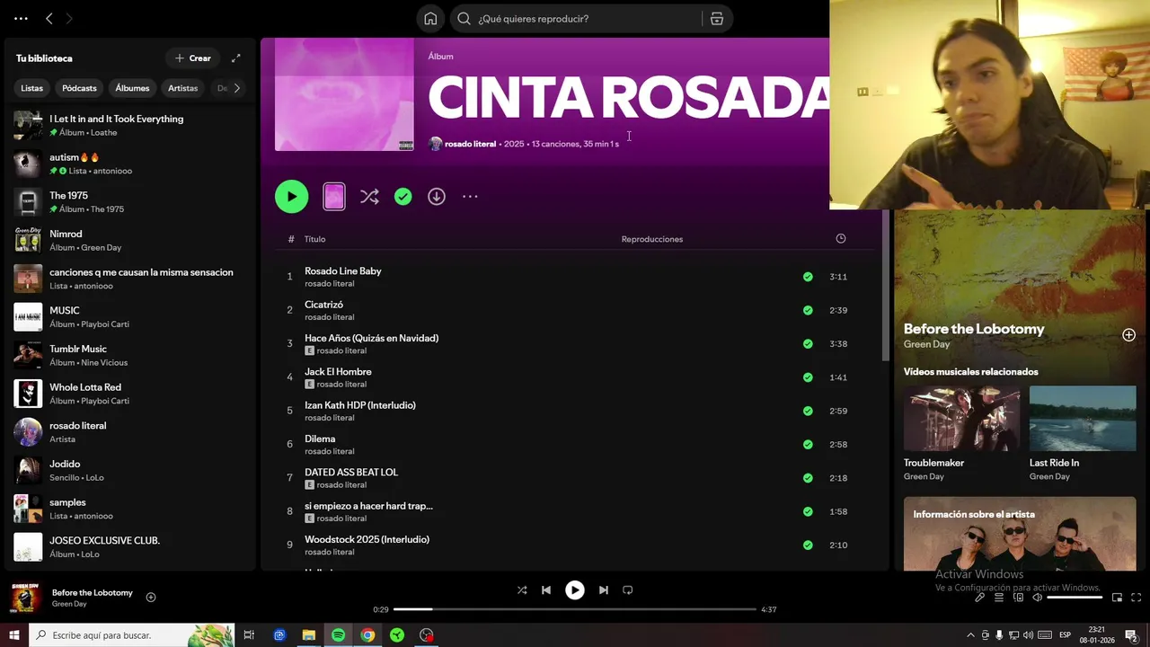Sort tracks by Título column

point(314,239)
